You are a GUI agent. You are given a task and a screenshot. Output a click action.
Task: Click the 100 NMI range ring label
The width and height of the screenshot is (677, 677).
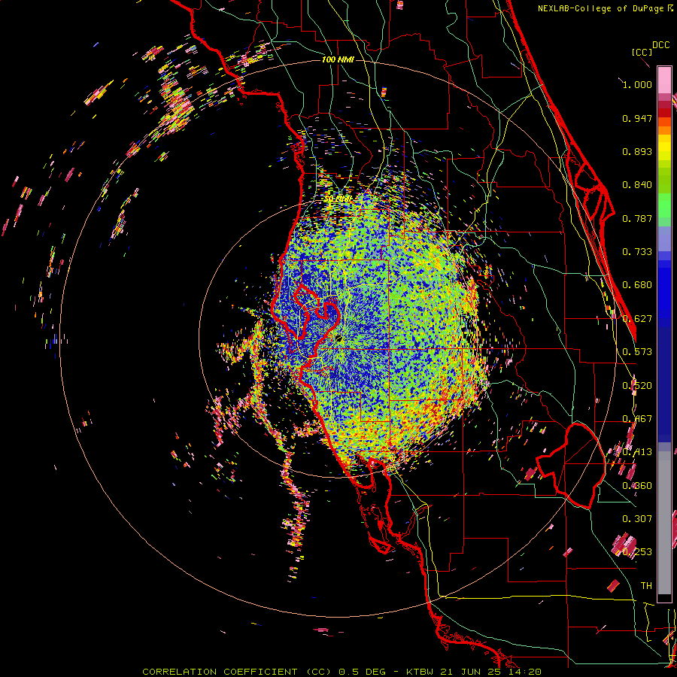tap(338, 59)
